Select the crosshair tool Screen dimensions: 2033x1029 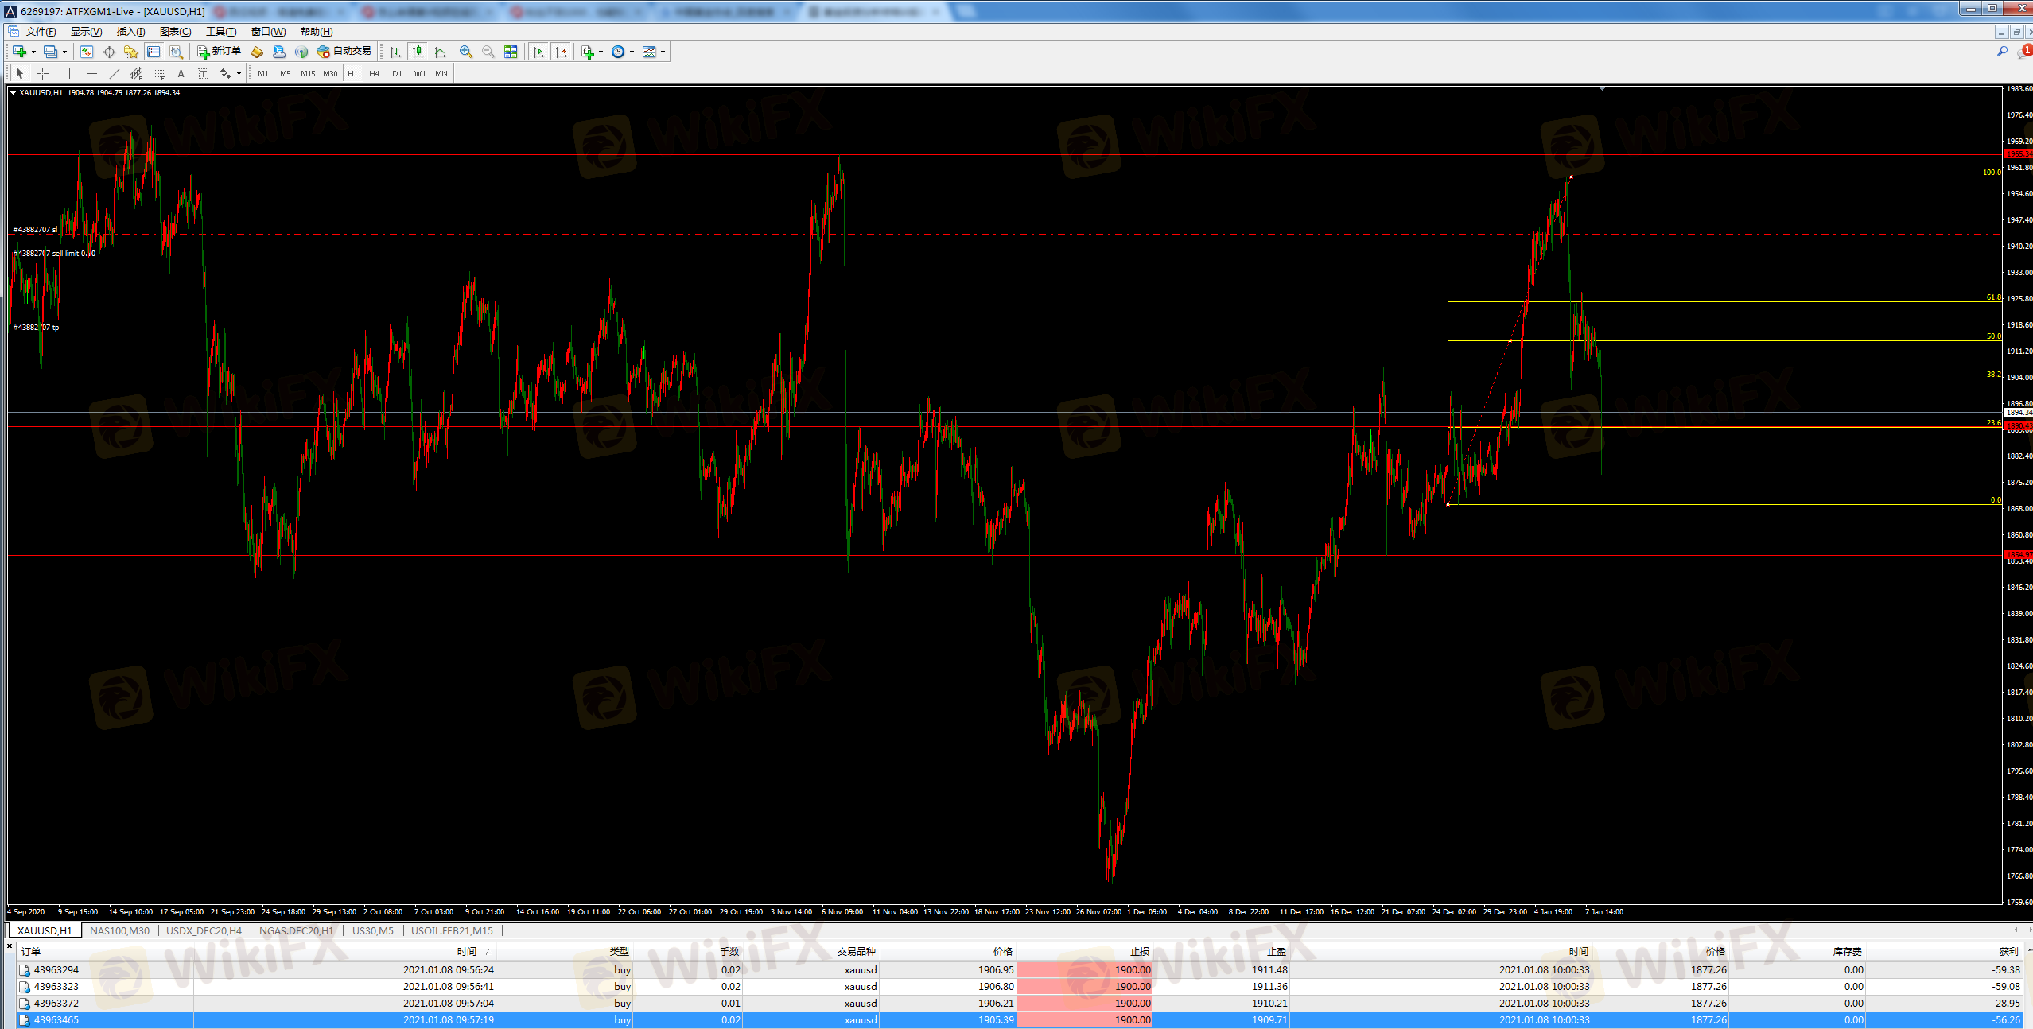coord(43,73)
